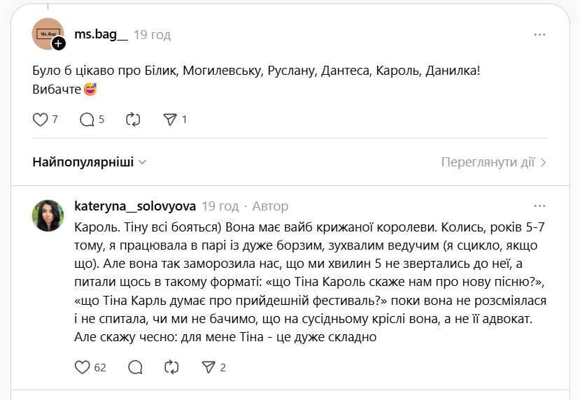Click kateryna__solovyova's avatar photo
Screen dimensions: 580x400
(48, 215)
